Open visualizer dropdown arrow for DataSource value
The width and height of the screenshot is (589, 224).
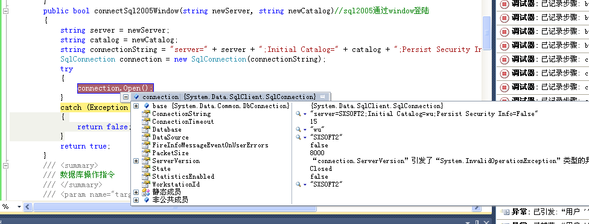coord(305,138)
